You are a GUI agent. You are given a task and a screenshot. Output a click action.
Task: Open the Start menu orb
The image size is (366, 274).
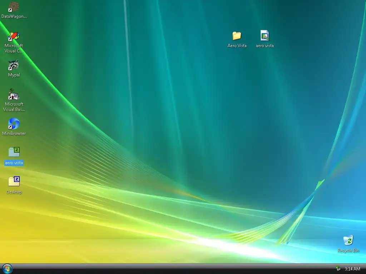pyautogui.click(x=7, y=269)
